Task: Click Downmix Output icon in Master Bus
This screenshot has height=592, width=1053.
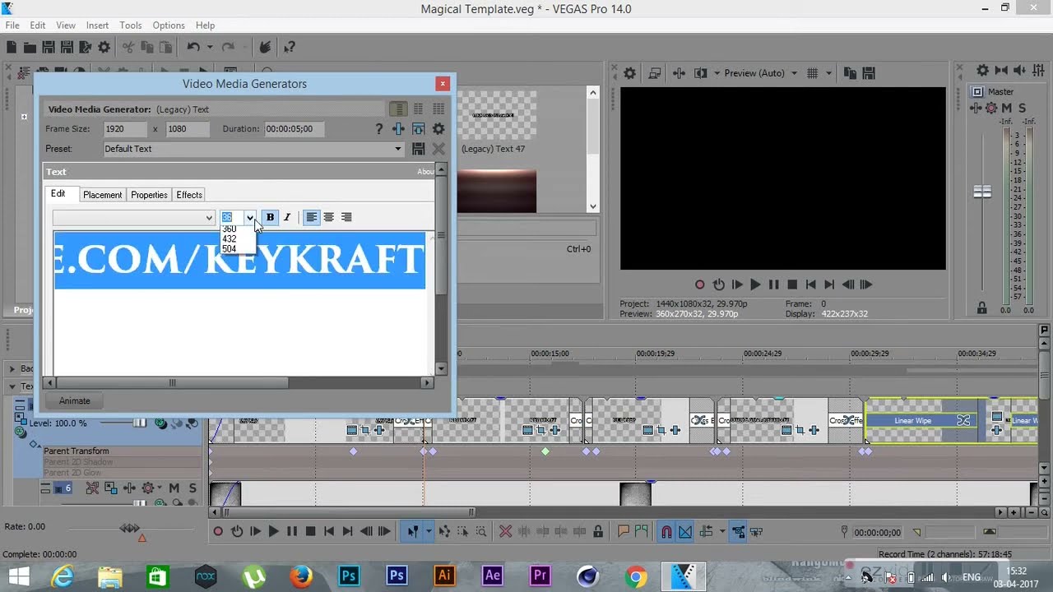Action: pyautogui.click(x=1001, y=71)
